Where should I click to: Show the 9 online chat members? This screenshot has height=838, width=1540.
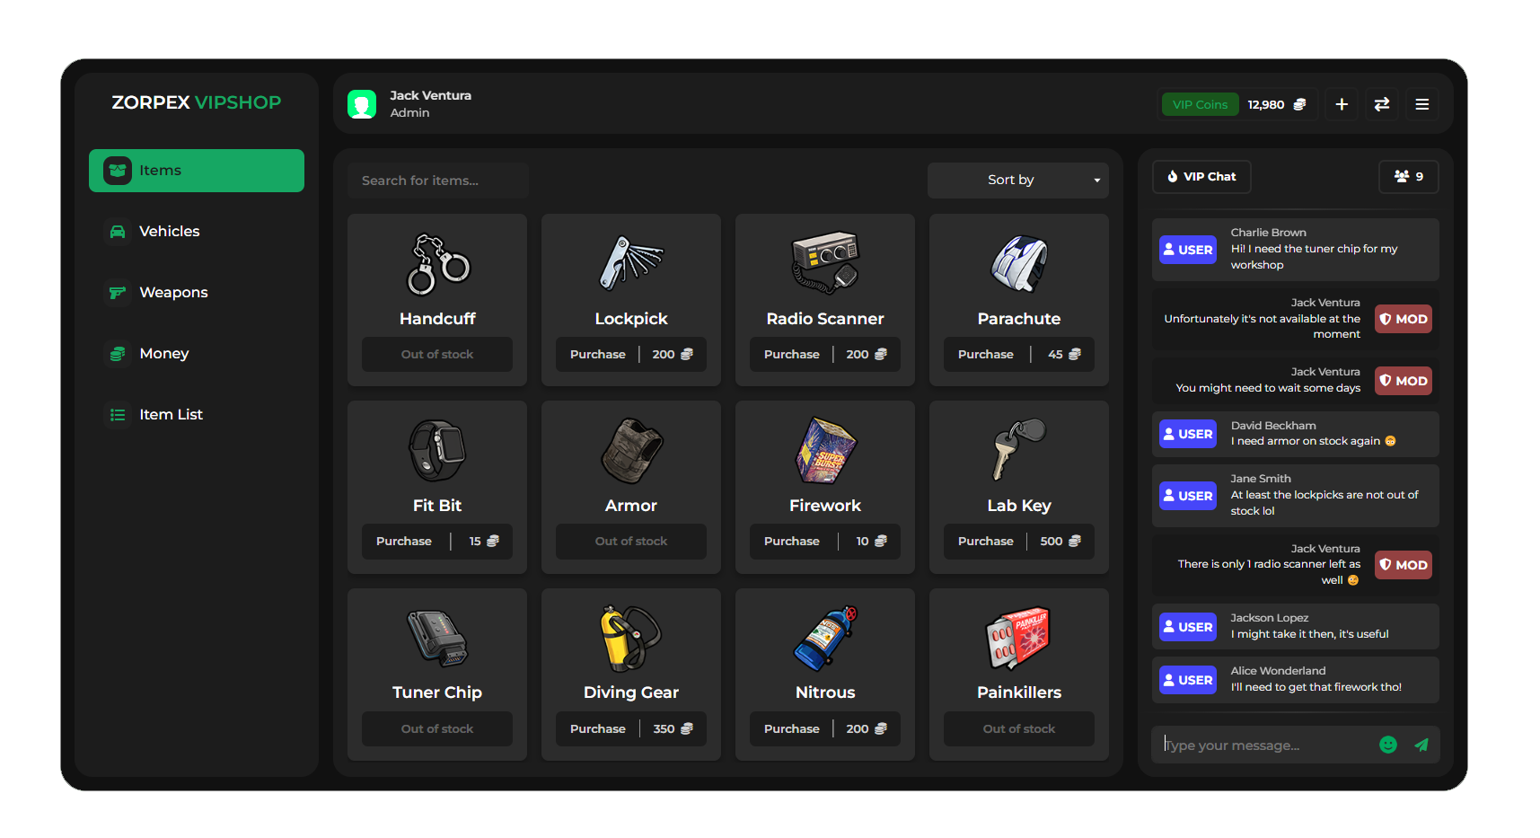point(1409,177)
